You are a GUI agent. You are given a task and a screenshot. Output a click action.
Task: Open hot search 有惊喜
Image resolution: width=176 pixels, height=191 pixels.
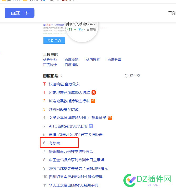coord(54,143)
